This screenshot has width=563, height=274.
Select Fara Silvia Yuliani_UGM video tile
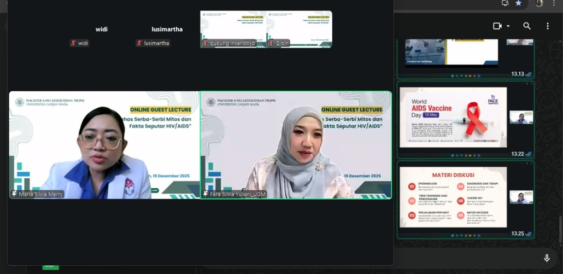click(x=296, y=145)
